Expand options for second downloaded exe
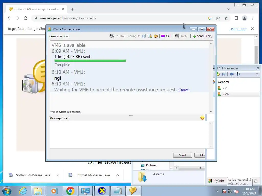 click(118, 175)
